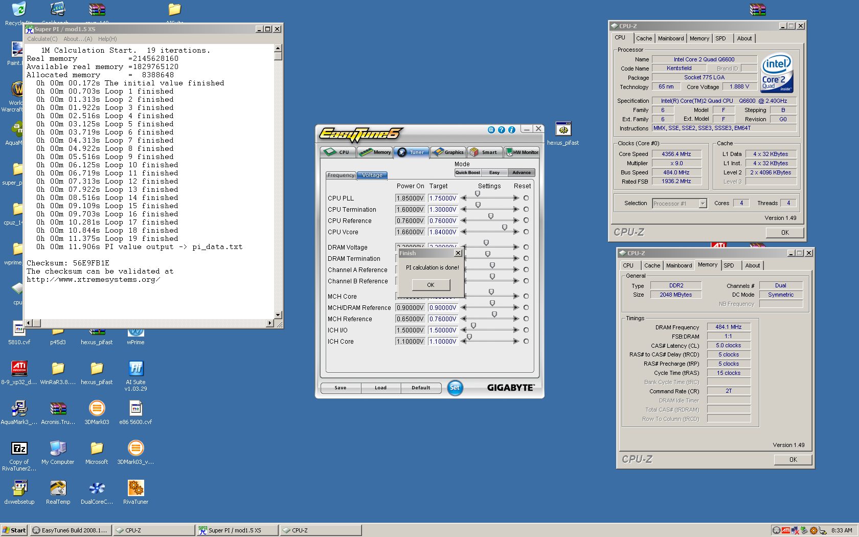Switch to Graphics tab in EasyTune6
Image resolution: width=859 pixels, height=537 pixels.
click(448, 152)
